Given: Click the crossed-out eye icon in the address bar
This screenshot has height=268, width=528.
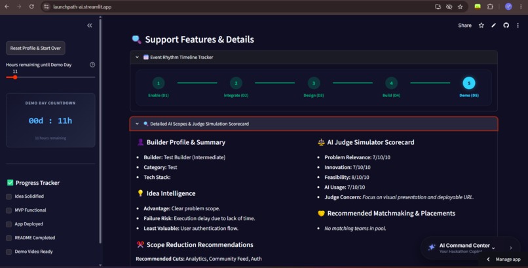Looking at the screenshot, I should [449, 7].
